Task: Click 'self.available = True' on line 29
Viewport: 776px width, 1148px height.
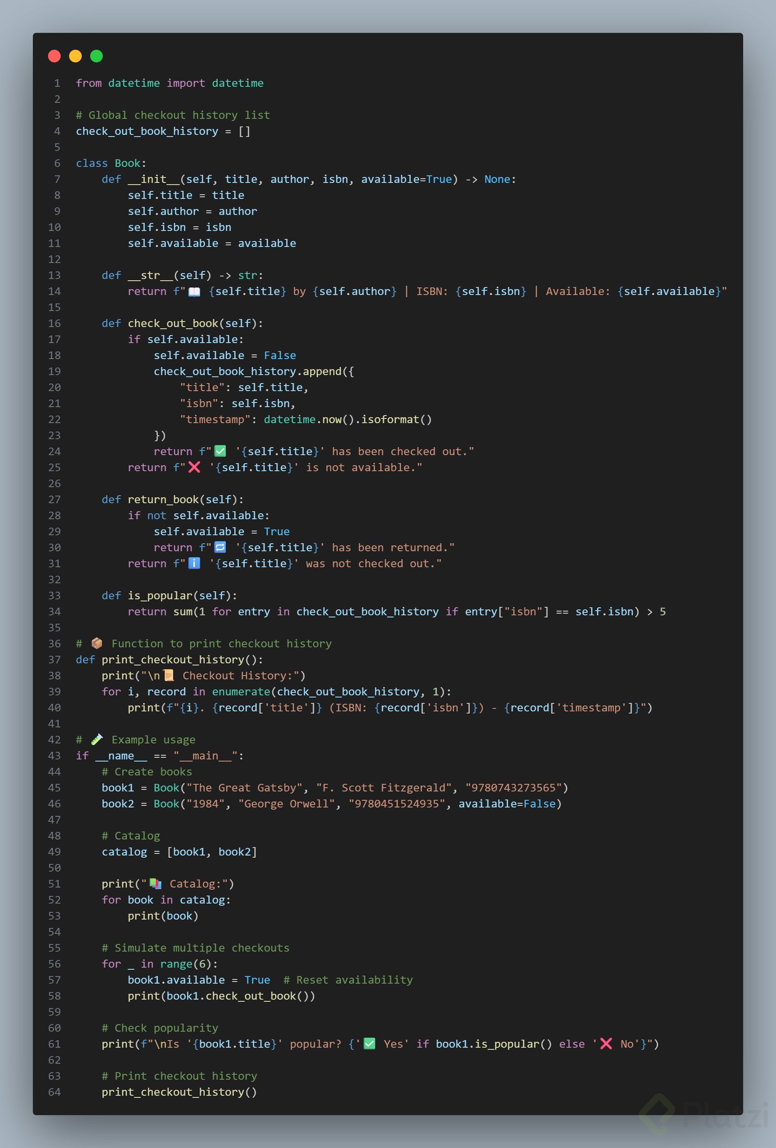Action: click(x=222, y=531)
